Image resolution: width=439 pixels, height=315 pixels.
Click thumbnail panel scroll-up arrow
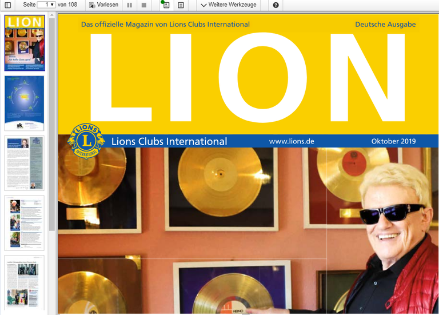[x=52, y=15]
